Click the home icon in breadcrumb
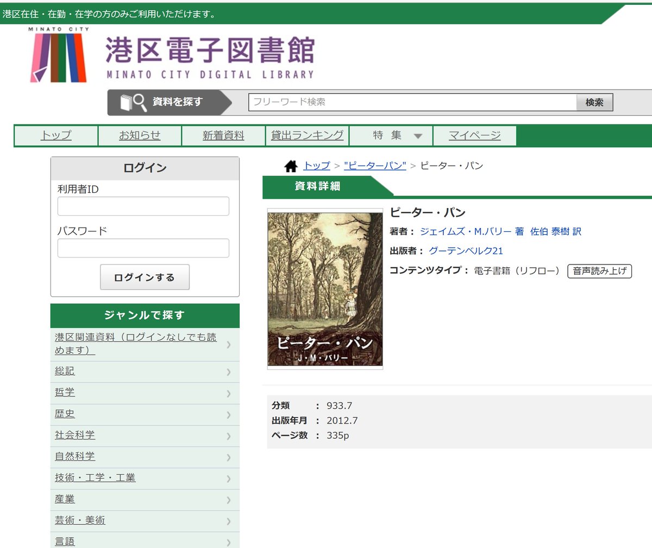The height and width of the screenshot is (548, 652). 291,166
